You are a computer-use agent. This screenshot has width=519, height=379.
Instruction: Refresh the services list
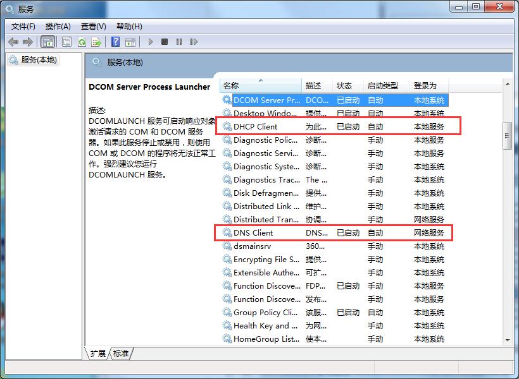click(x=82, y=42)
